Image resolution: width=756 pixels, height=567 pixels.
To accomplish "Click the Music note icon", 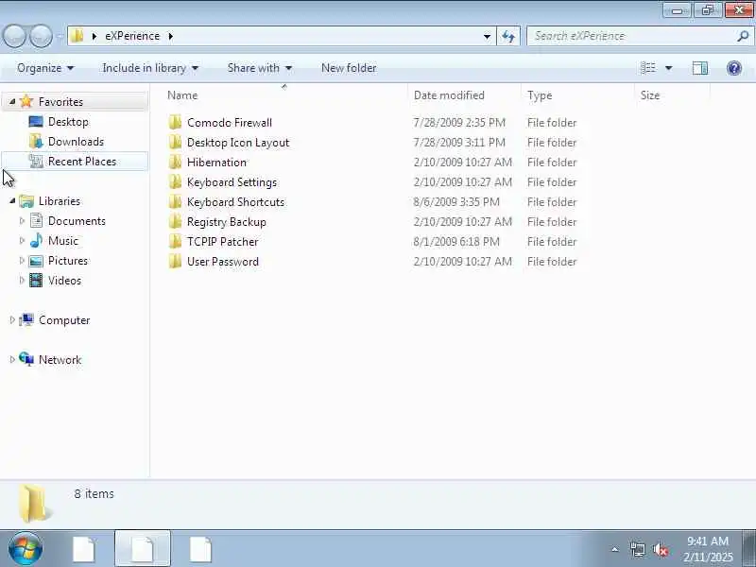I will pos(36,241).
